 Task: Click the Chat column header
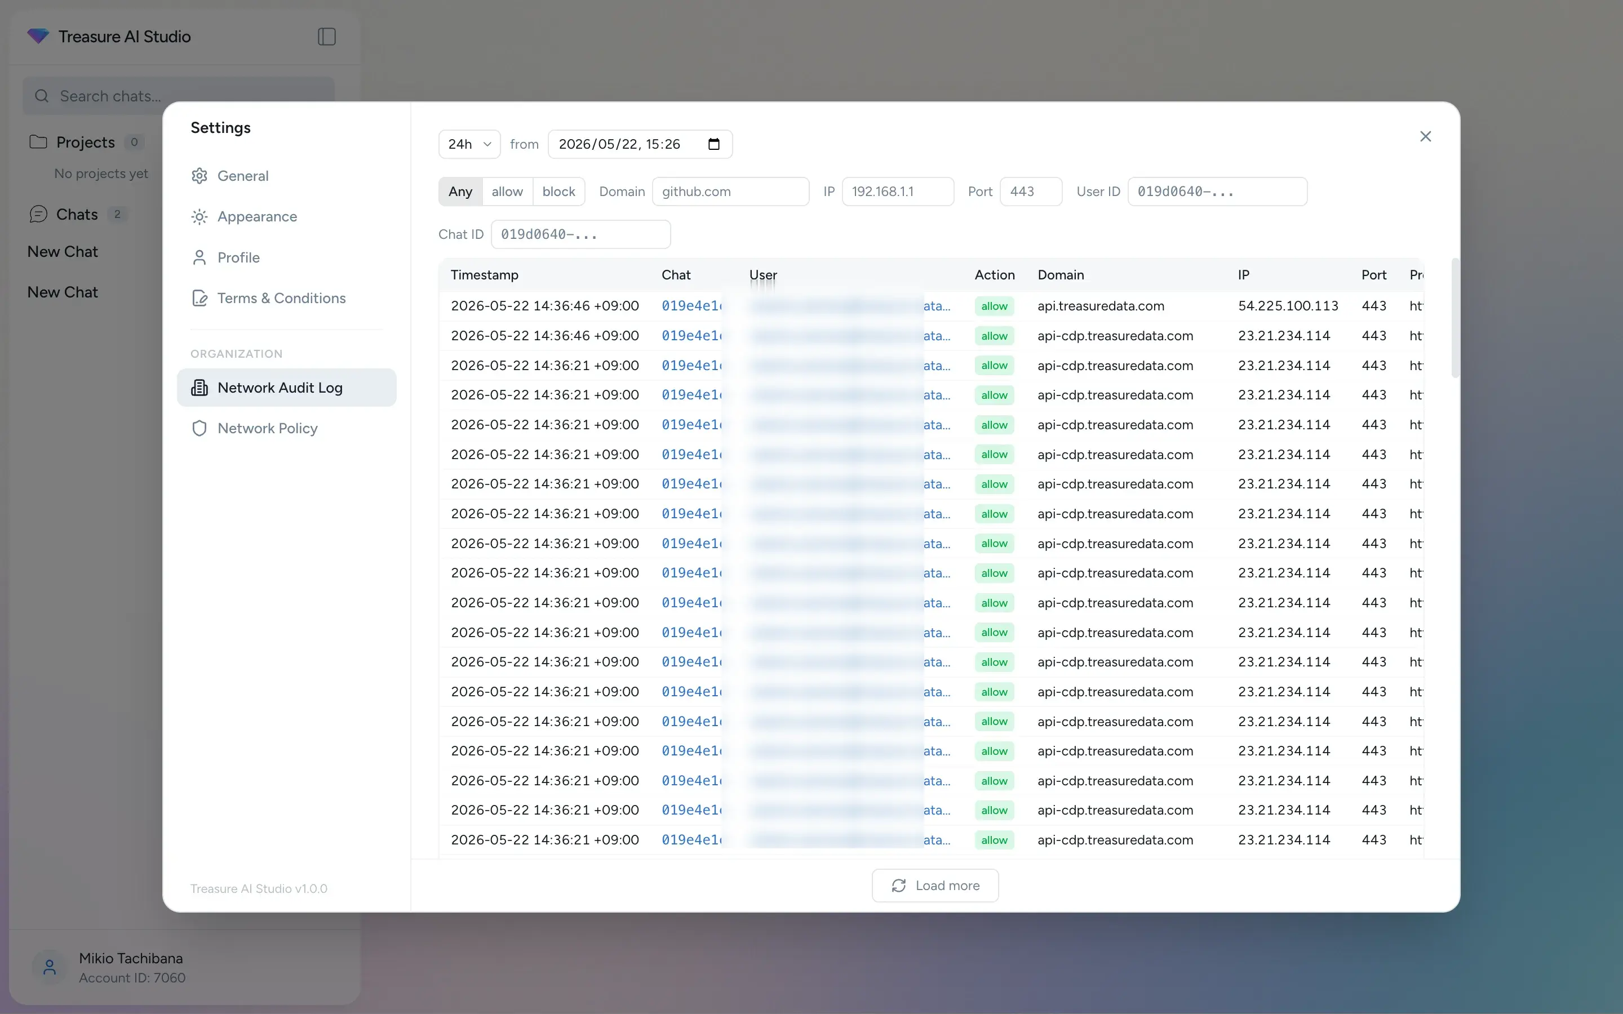tap(676, 275)
